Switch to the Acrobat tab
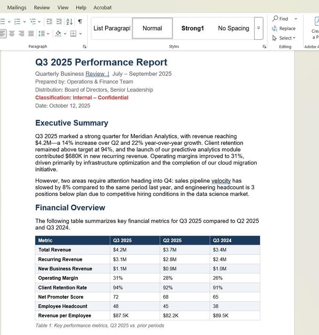The height and width of the screenshot is (335, 319). [102, 7]
